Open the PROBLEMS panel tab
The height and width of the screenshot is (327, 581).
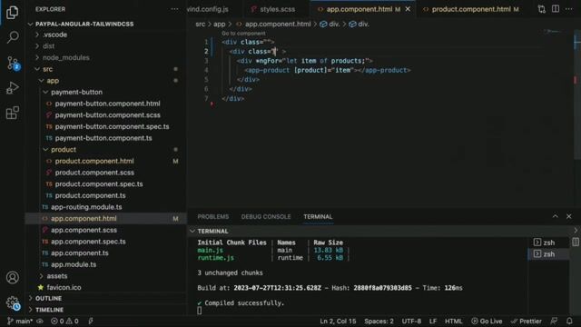click(212, 216)
